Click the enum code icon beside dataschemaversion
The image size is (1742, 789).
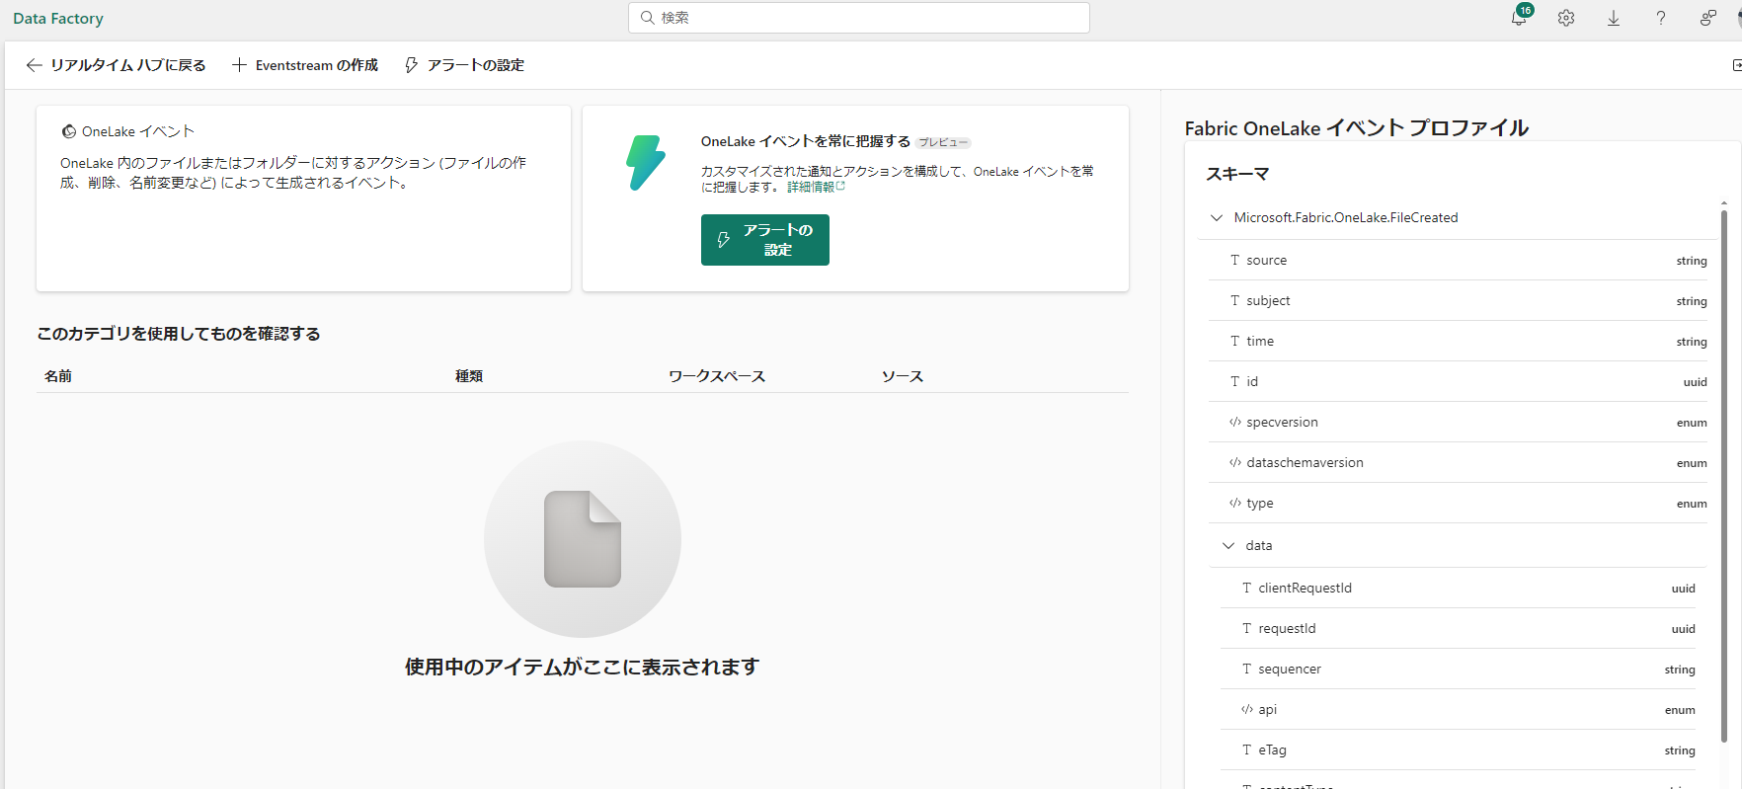pos(1234,462)
